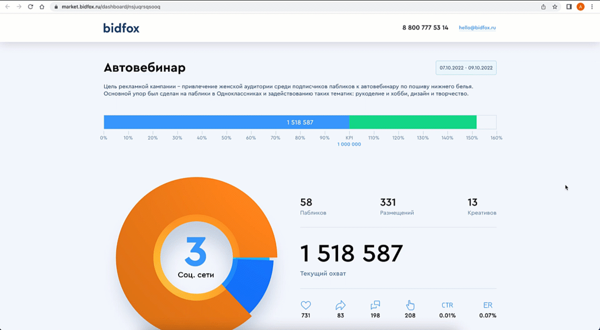This screenshot has width=600, height=330.
Task: Click the 731 likes count
Action: tap(305, 316)
